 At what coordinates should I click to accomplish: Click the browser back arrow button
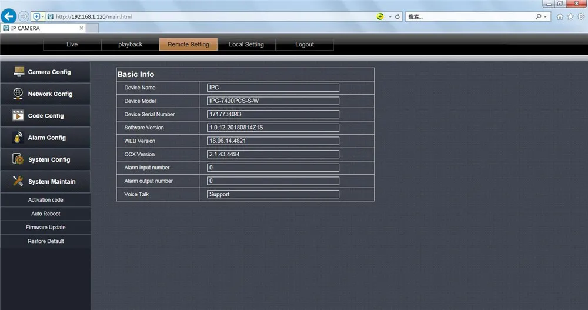[8, 16]
